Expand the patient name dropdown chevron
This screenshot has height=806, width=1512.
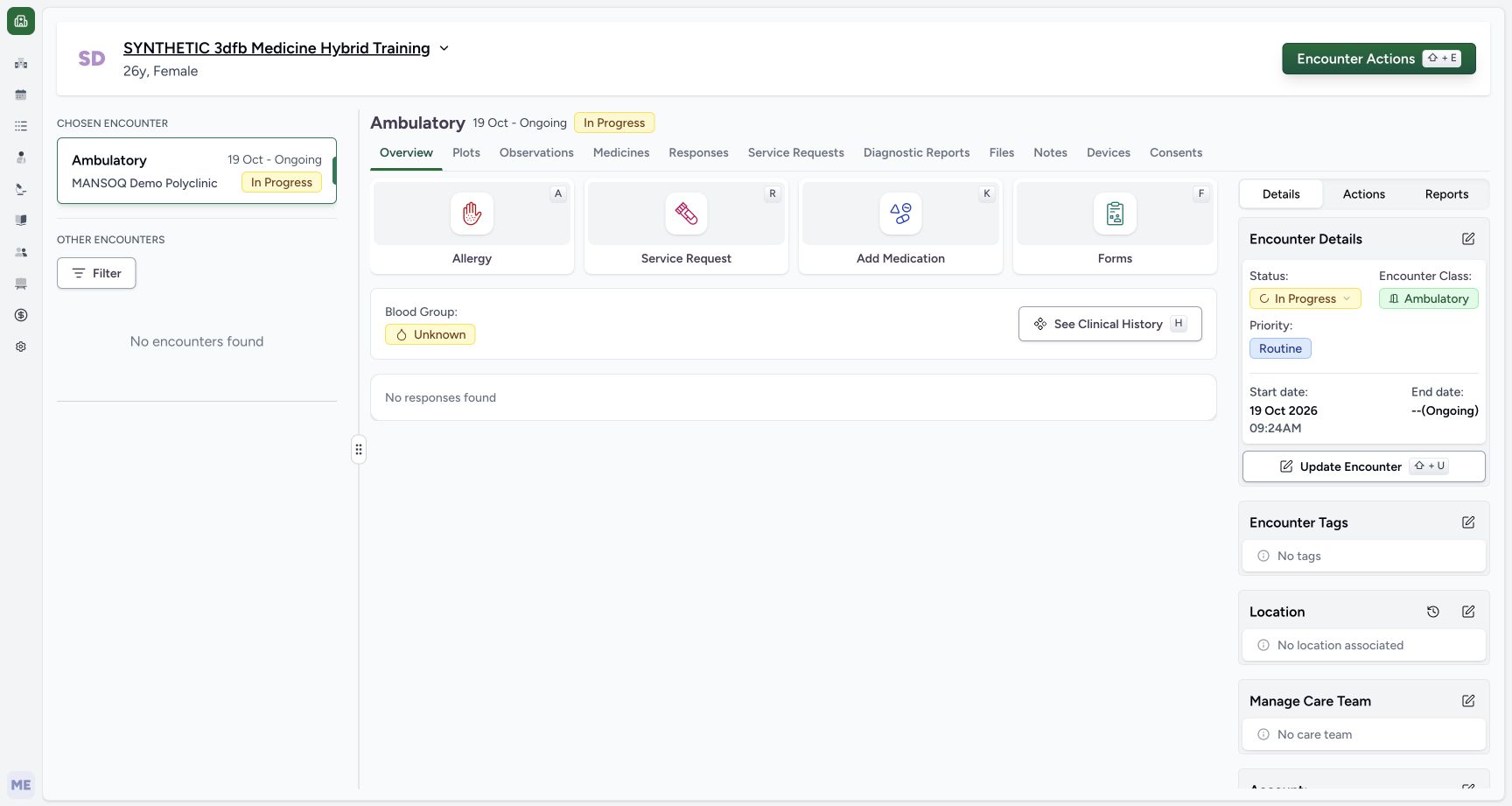(x=444, y=48)
